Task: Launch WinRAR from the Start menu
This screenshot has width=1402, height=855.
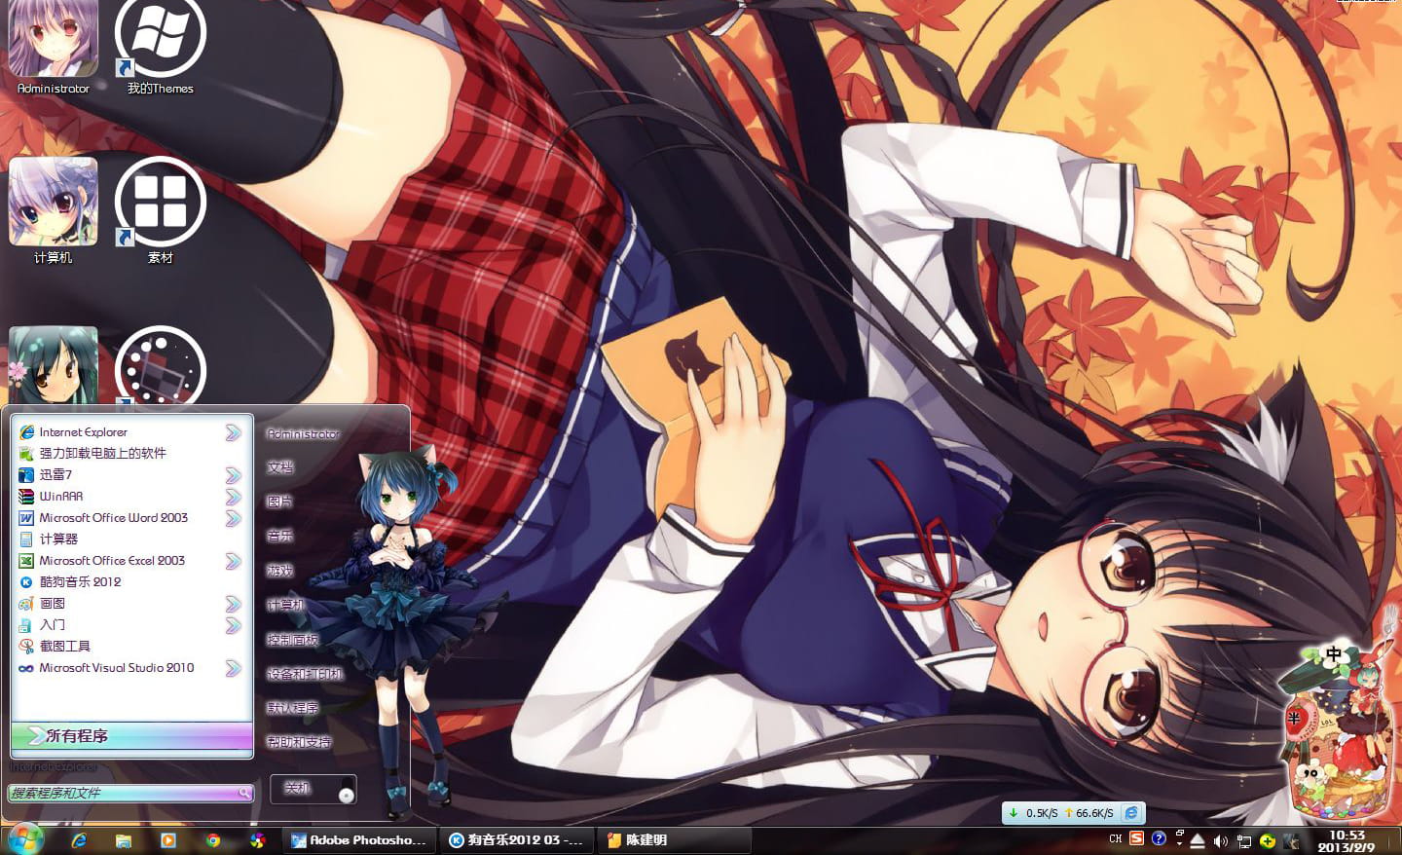Action: click(x=60, y=497)
